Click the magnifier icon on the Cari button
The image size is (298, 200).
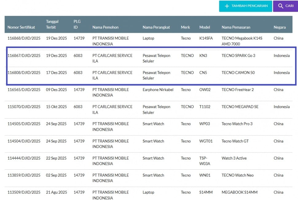click(280, 6)
